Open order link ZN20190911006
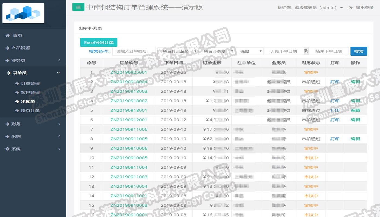 [129, 129]
